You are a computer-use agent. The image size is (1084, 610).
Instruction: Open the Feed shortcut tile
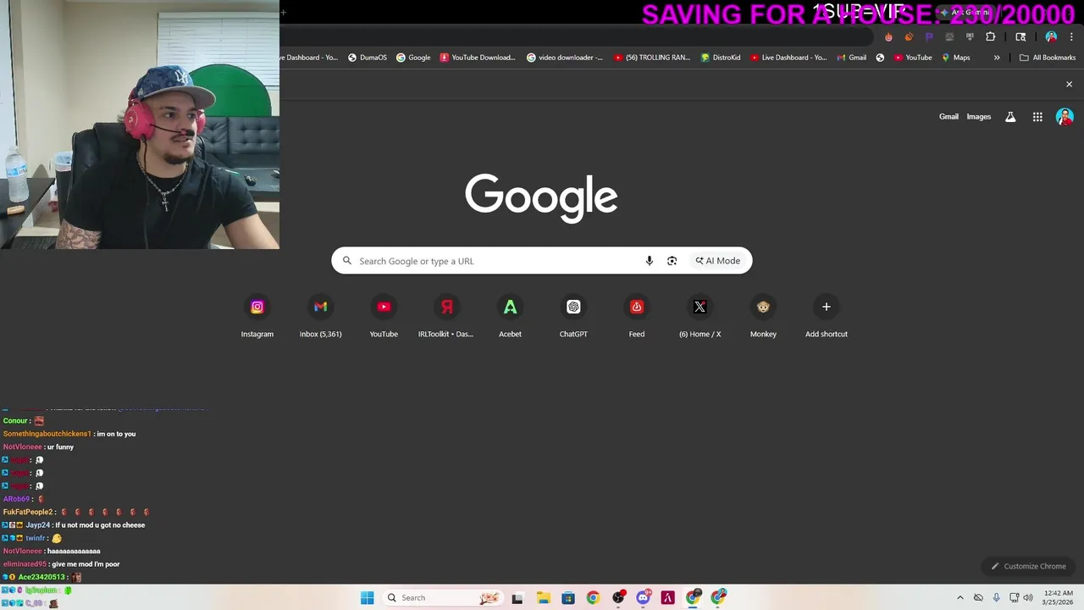point(637,317)
